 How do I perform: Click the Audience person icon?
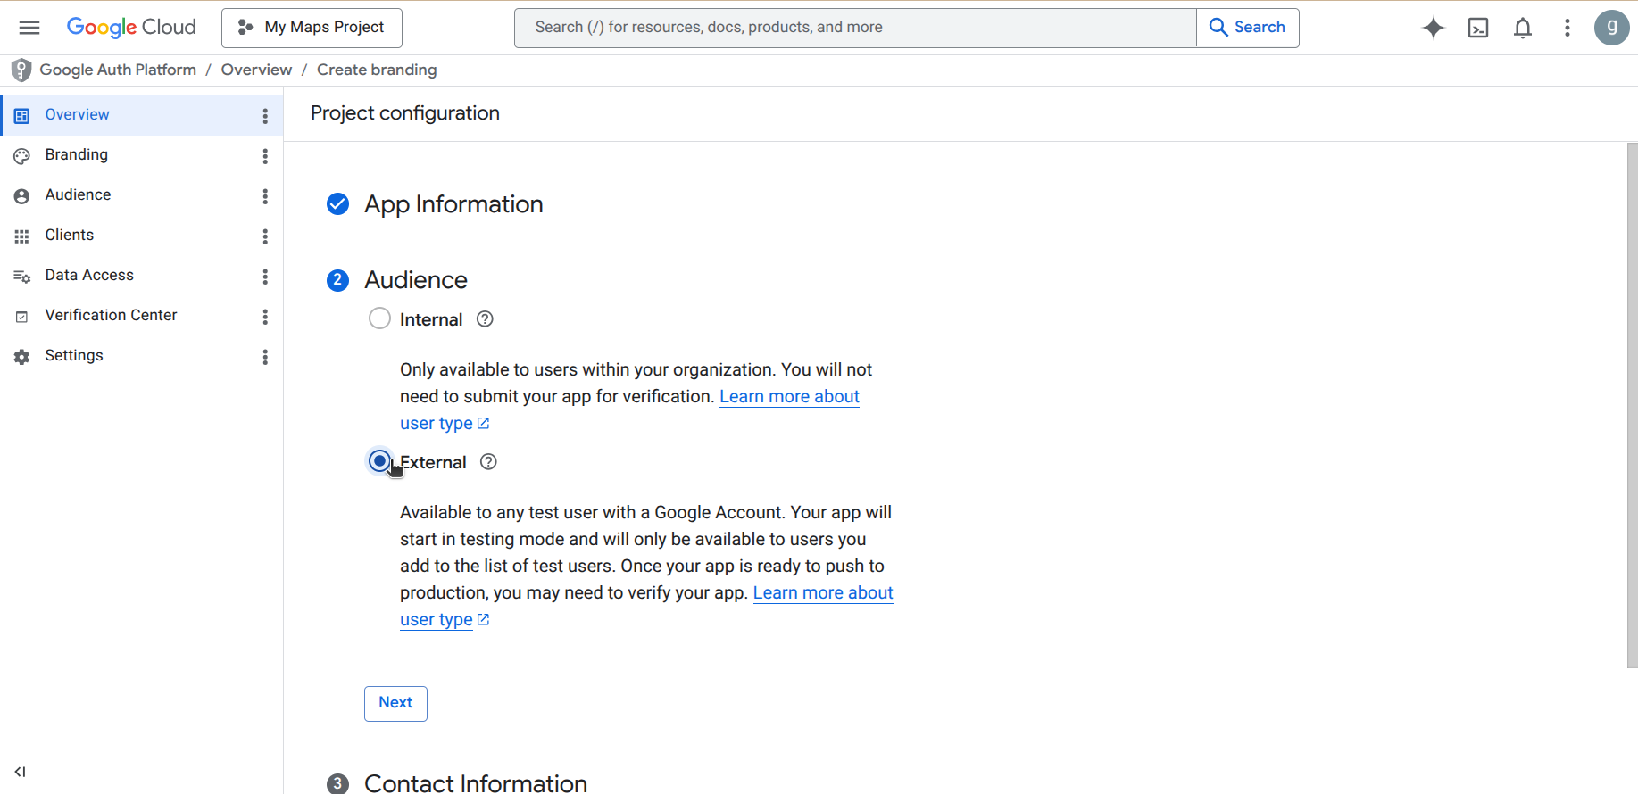[22, 196]
